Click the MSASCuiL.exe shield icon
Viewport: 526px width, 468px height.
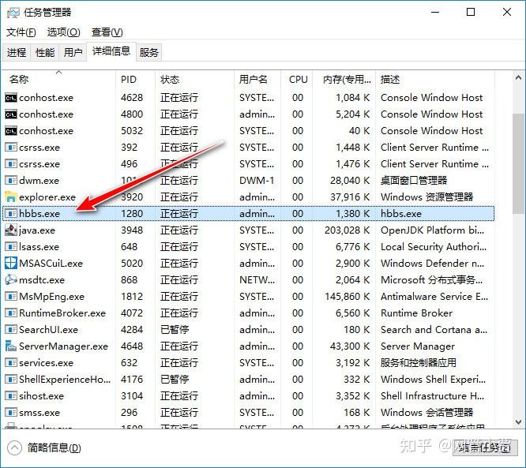tap(11, 263)
